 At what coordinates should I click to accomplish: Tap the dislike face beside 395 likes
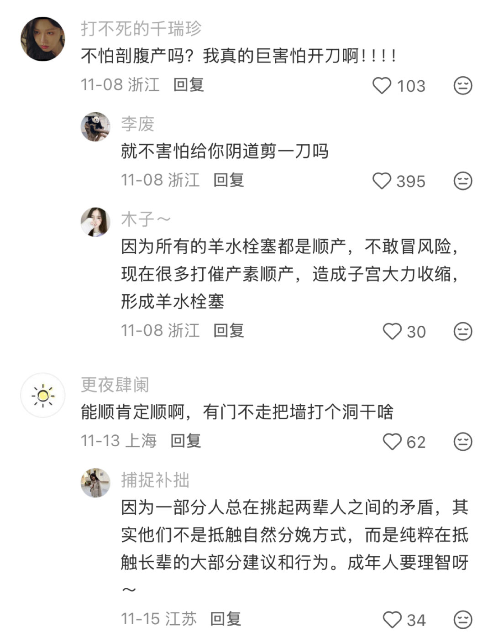coord(462,181)
